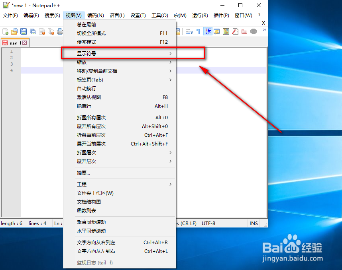Click the X below the window controls

pyautogui.click(x=263, y=23)
